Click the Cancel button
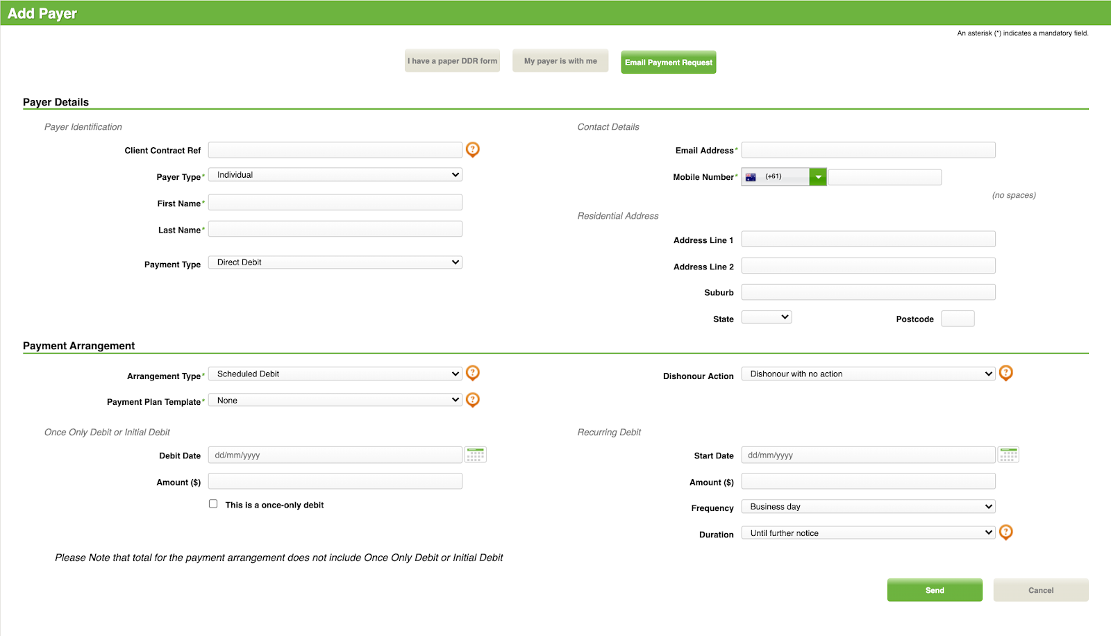 pyautogui.click(x=1040, y=589)
